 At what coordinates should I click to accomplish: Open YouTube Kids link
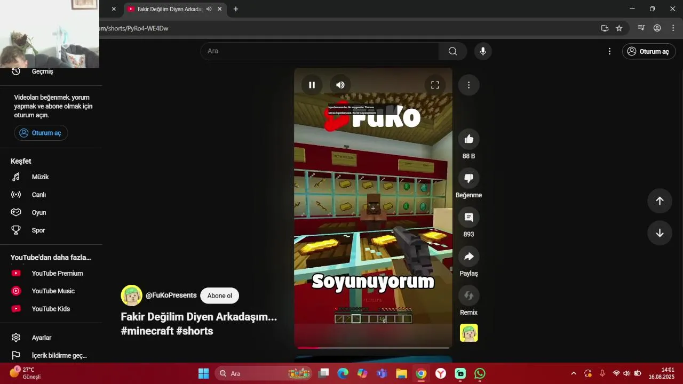coord(51,309)
